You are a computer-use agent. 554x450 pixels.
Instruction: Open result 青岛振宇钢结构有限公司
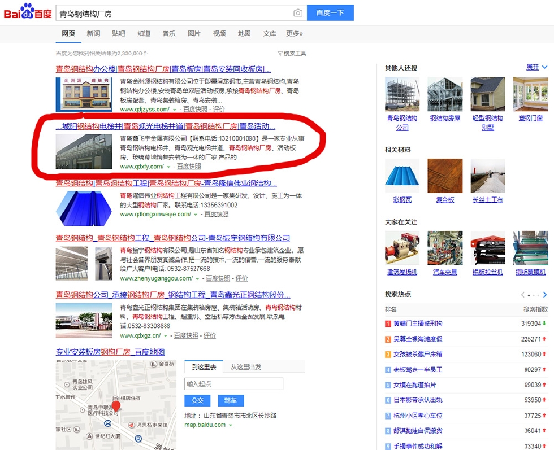[x=173, y=238]
